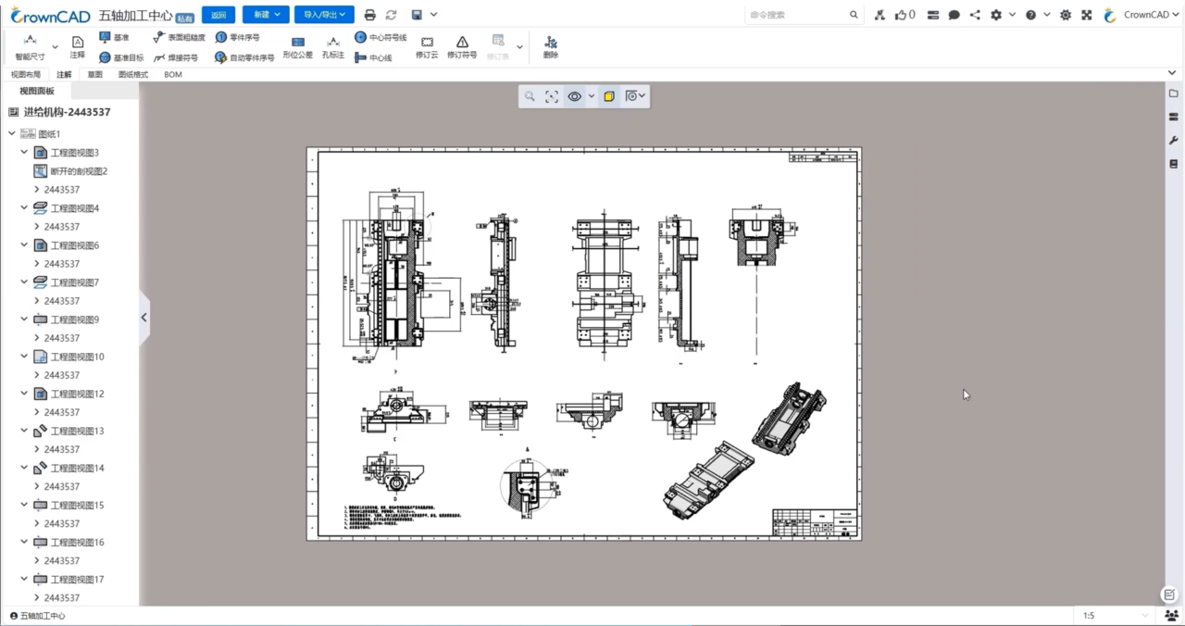Click the 删除 delete icon
Viewport: 1185px width, 626px height.
551,48
